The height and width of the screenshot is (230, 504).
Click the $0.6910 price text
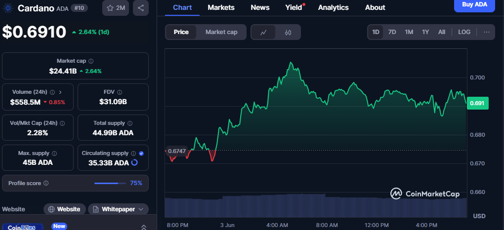click(x=34, y=32)
